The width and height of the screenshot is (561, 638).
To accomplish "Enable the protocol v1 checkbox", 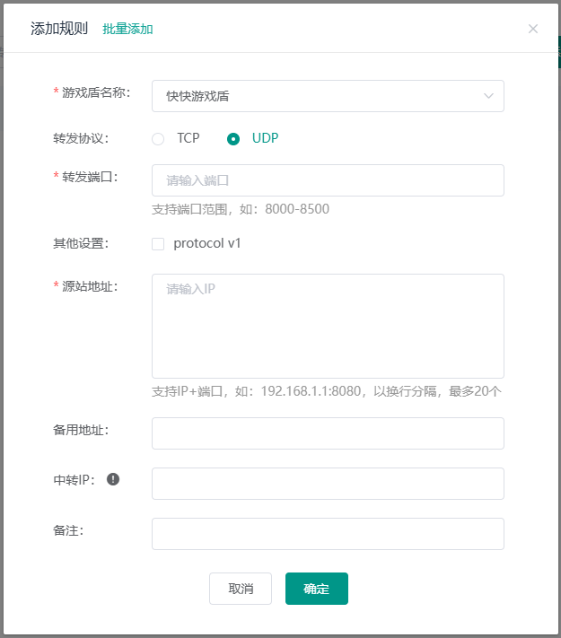I will 158,243.
